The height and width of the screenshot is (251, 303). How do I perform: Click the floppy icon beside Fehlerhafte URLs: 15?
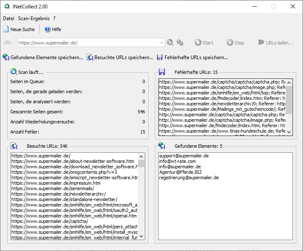click(x=162, y=72)
